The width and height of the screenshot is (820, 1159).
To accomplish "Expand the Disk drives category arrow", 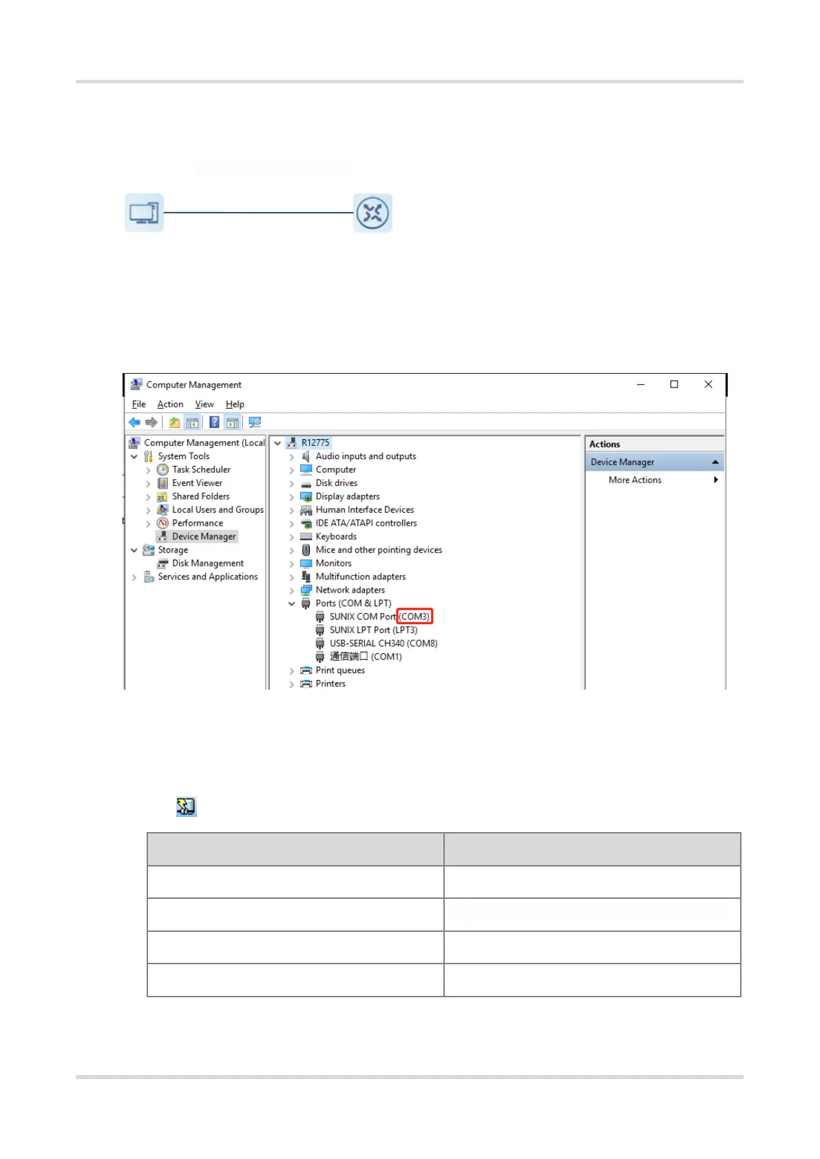I will click(292, 483).
